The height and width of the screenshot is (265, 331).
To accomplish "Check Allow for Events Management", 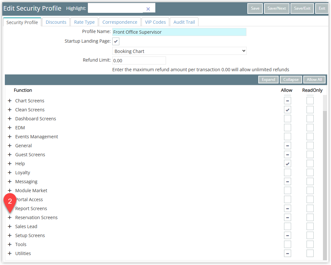I will click(x=288, y=137).
